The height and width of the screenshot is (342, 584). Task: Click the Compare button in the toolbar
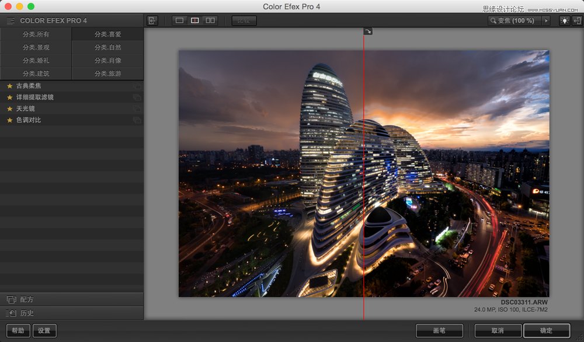click(x=244, y=20)
